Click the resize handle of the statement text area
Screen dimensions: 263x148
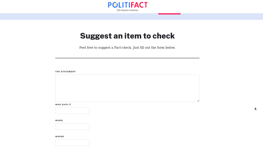point(198,100)
